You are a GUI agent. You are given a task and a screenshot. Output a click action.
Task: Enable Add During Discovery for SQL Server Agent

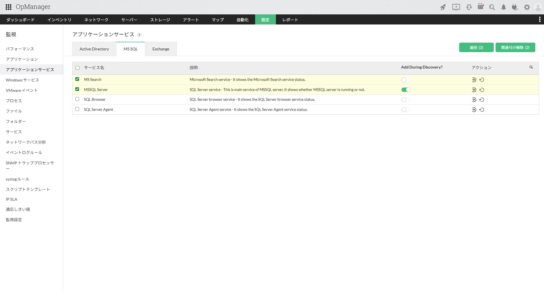click(405, 110)
